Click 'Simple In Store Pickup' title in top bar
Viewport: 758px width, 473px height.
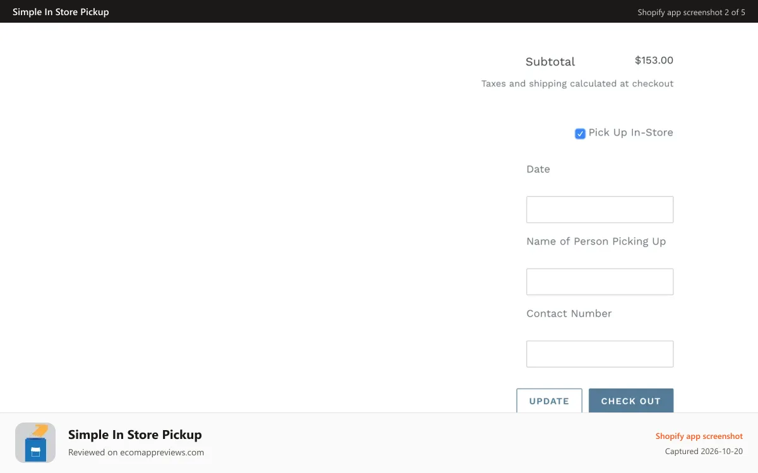[61, 12]
